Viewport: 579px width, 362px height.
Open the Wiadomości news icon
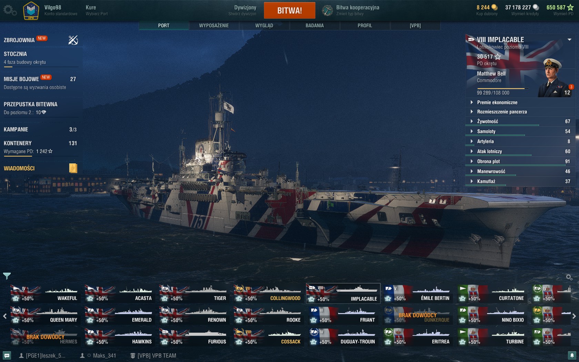73,168
